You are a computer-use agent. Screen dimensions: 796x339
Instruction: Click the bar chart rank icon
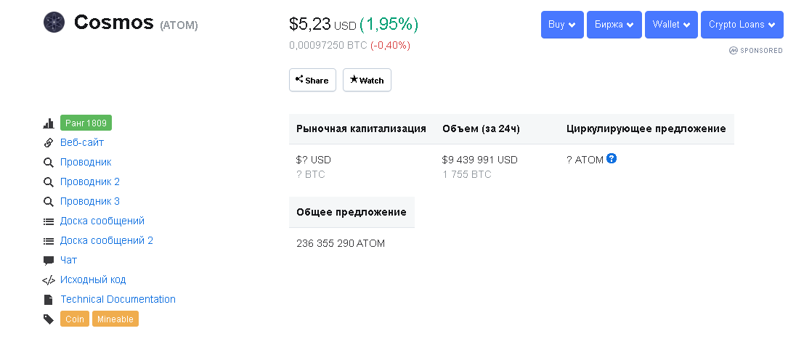pos(49,123)
